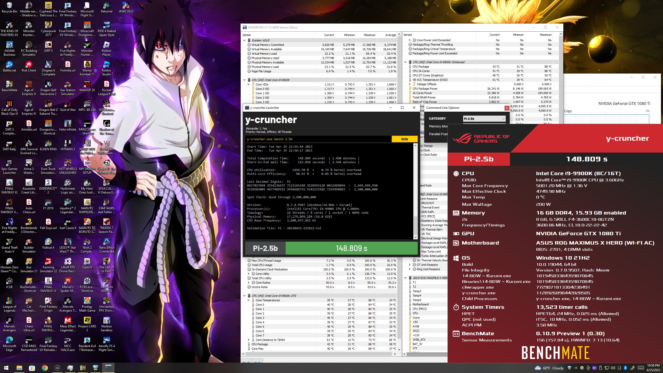The width and height of the screenshot is (663, 373).
Task: Select the ELDEN RING desktop icon
Action: pos(48,145)
